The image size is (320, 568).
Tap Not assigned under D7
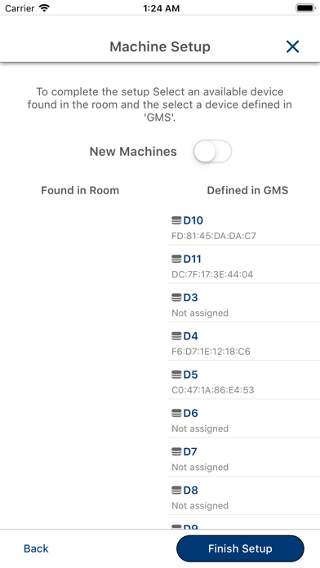(x=200, y=468)
